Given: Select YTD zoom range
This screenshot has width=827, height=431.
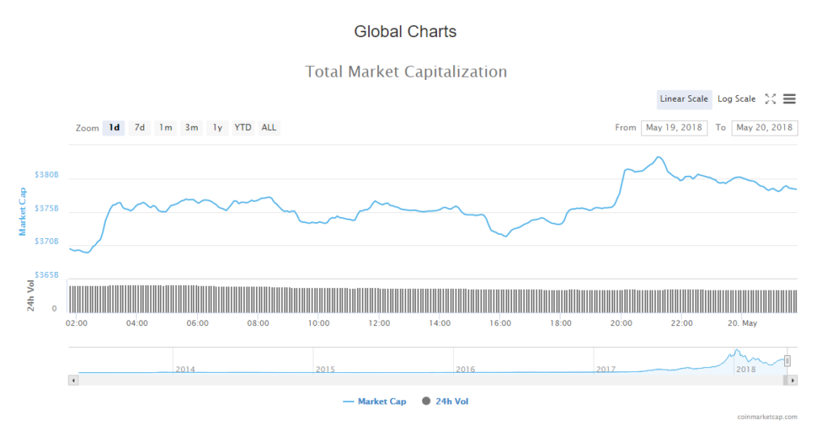Looking at the screenshot, I should pyautogui.click(x=242, y=128).
